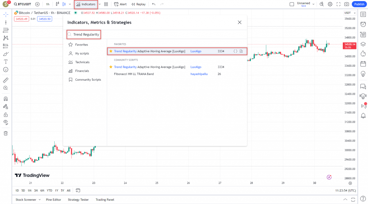View source code braces icon of favorite result

235,51
